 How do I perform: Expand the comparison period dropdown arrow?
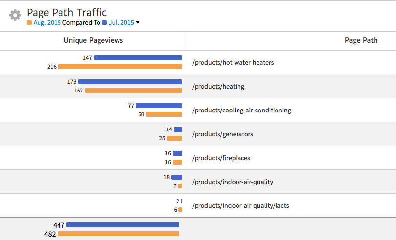[138, 23]
